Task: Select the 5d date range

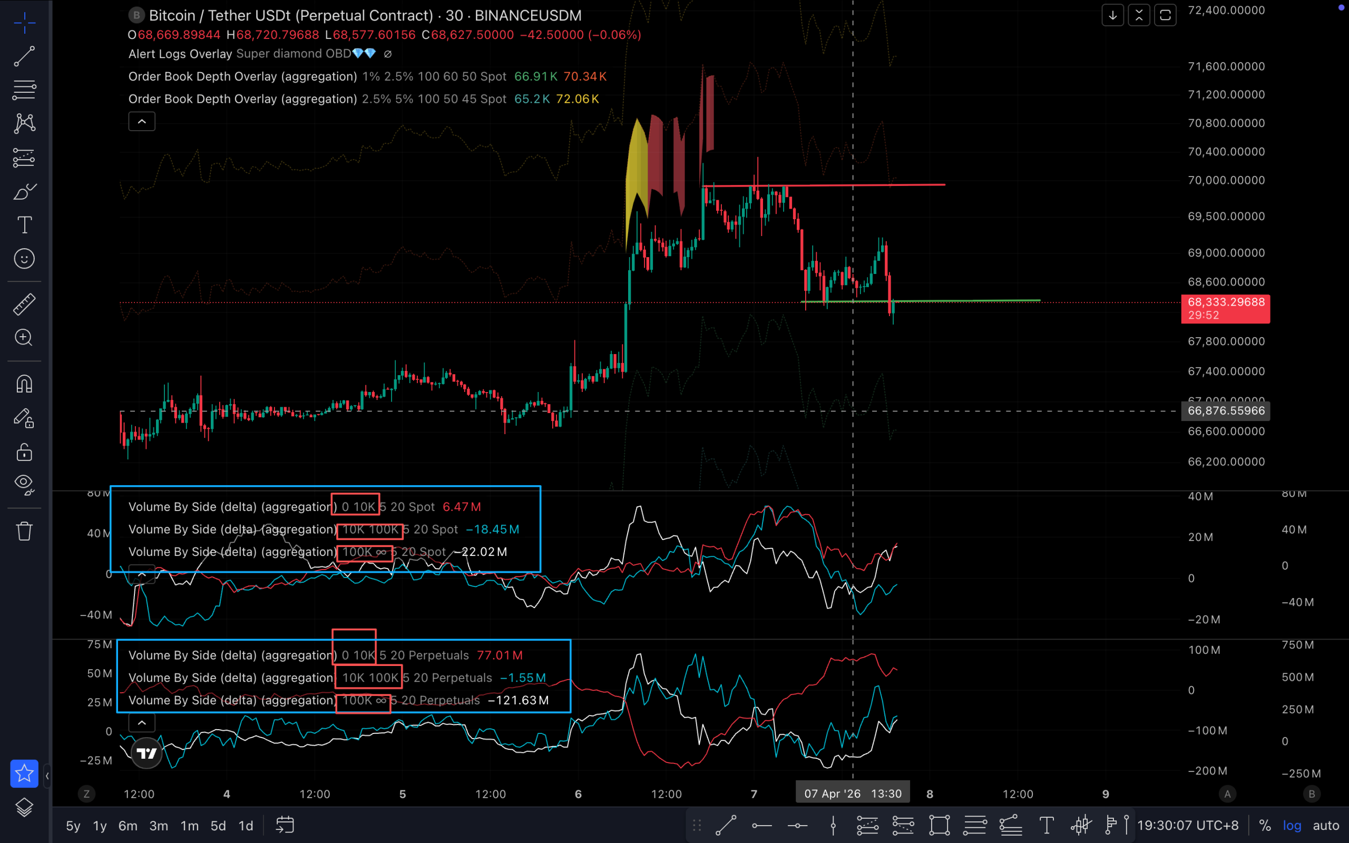Action: point(218,826)
